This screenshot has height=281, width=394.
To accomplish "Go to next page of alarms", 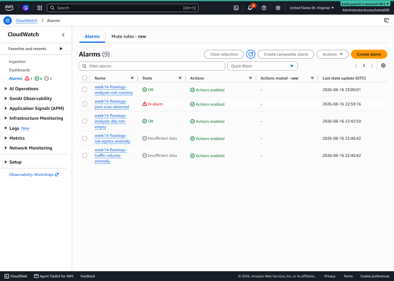I will coord(372,66).
